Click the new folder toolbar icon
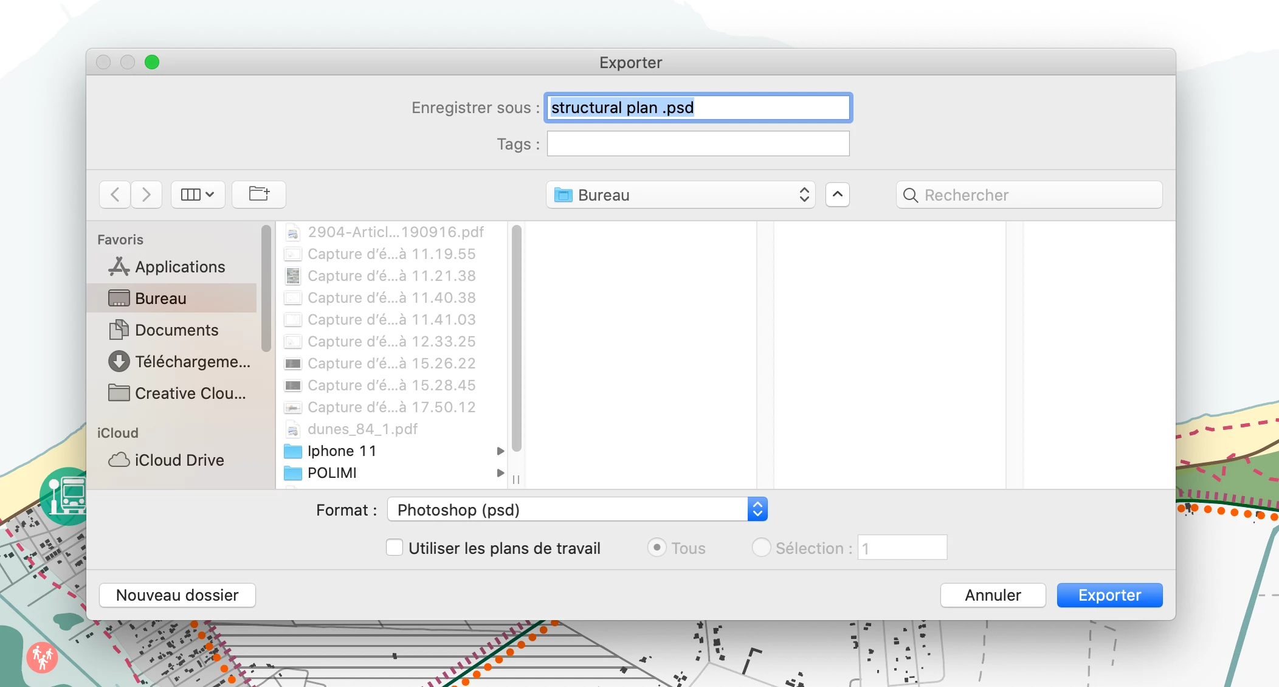The width and height of the screenshot is (1279, 687). tap(259, 195)
